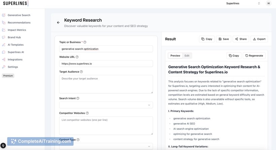Open the Content Type dropdown

(106, 146)
